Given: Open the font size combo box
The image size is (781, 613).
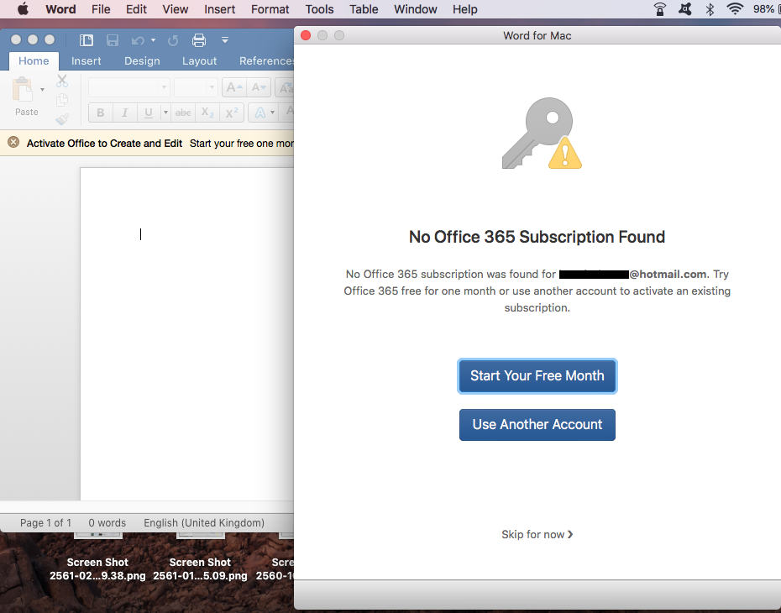Looking at the screenshot, I should tap(197, 87).
